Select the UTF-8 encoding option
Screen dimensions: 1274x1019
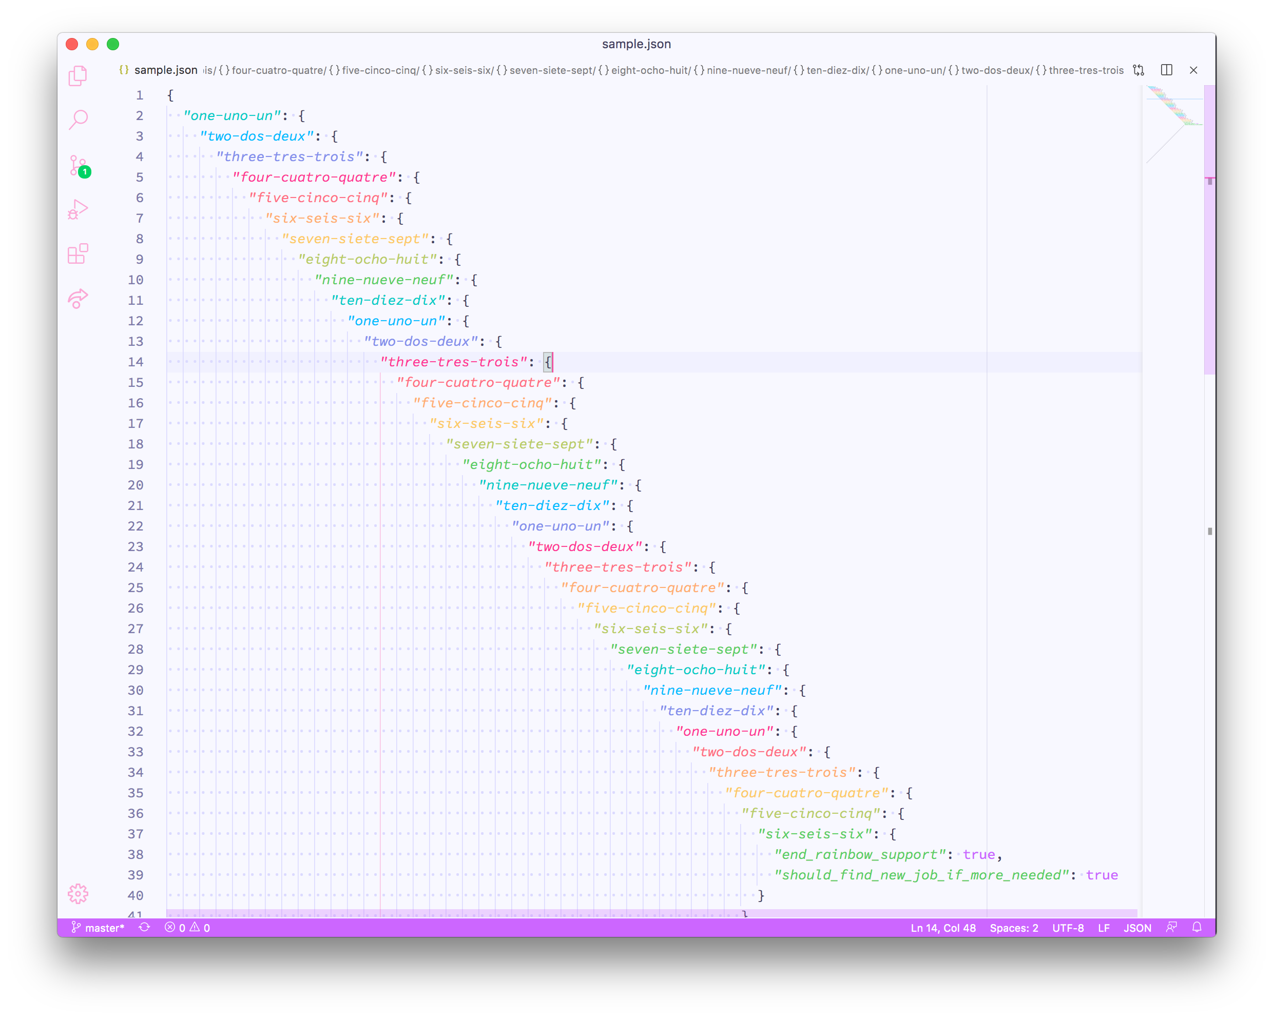[x=1067, y=928]
